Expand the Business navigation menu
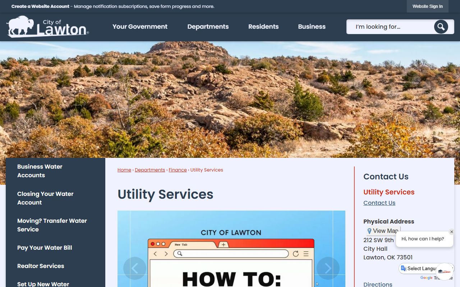 (x=312, y=27)
